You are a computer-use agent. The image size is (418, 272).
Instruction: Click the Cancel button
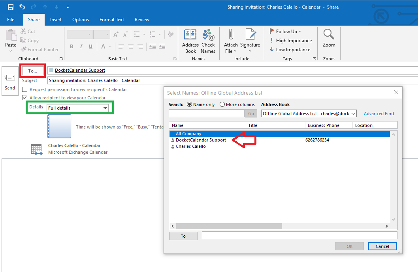tap(382, 246)
